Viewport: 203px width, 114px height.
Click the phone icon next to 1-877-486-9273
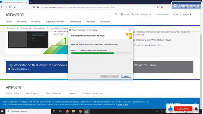133,14
